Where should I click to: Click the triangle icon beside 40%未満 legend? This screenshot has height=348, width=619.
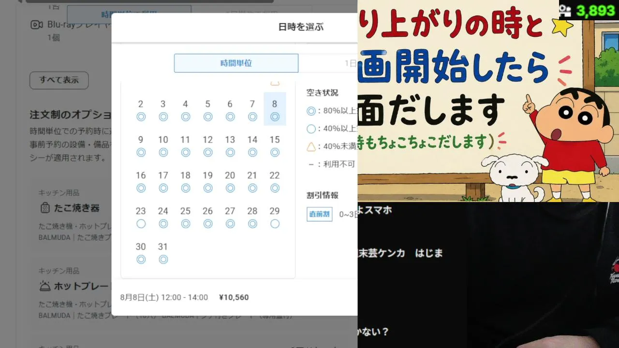coord(311,146)
